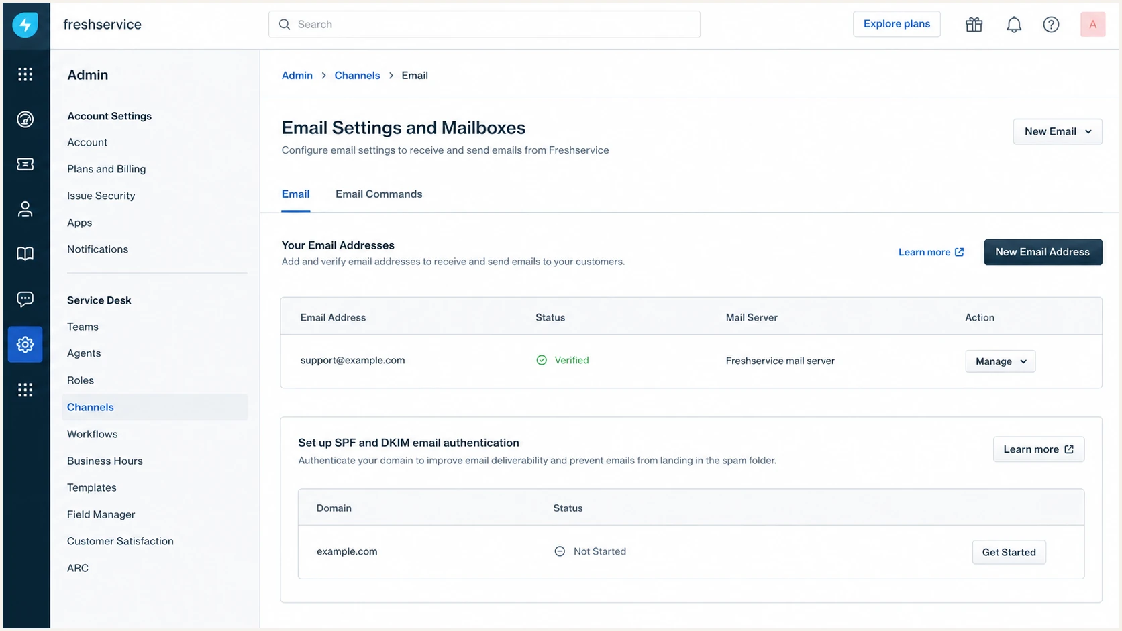Click Learn more link beside New Email Address
Screen dimensions: 1122x631
coord(931,252)
